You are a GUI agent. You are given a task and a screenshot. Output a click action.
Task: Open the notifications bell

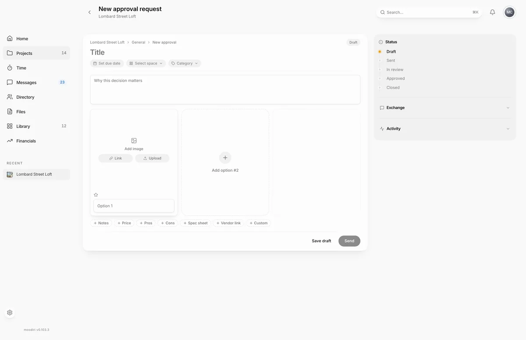coord(492,12)
